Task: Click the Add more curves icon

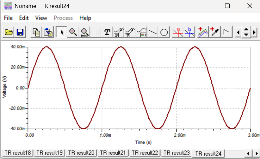Action: 203,32
